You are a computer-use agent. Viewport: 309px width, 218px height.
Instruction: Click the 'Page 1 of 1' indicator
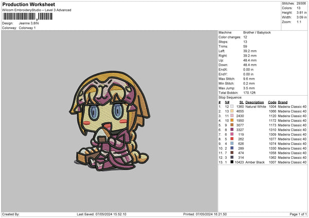[298, 214]
